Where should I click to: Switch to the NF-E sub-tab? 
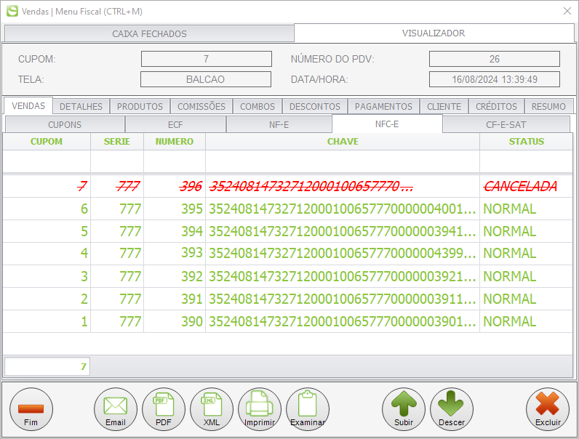[x=279, y=125]
